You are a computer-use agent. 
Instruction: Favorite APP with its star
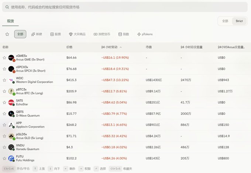(4, 125)
